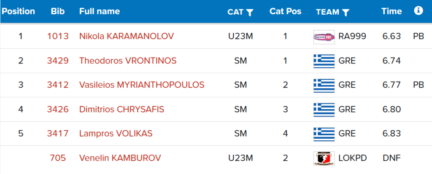
Task: Click the LOKPD club logo
Action: tap(324, 158)
